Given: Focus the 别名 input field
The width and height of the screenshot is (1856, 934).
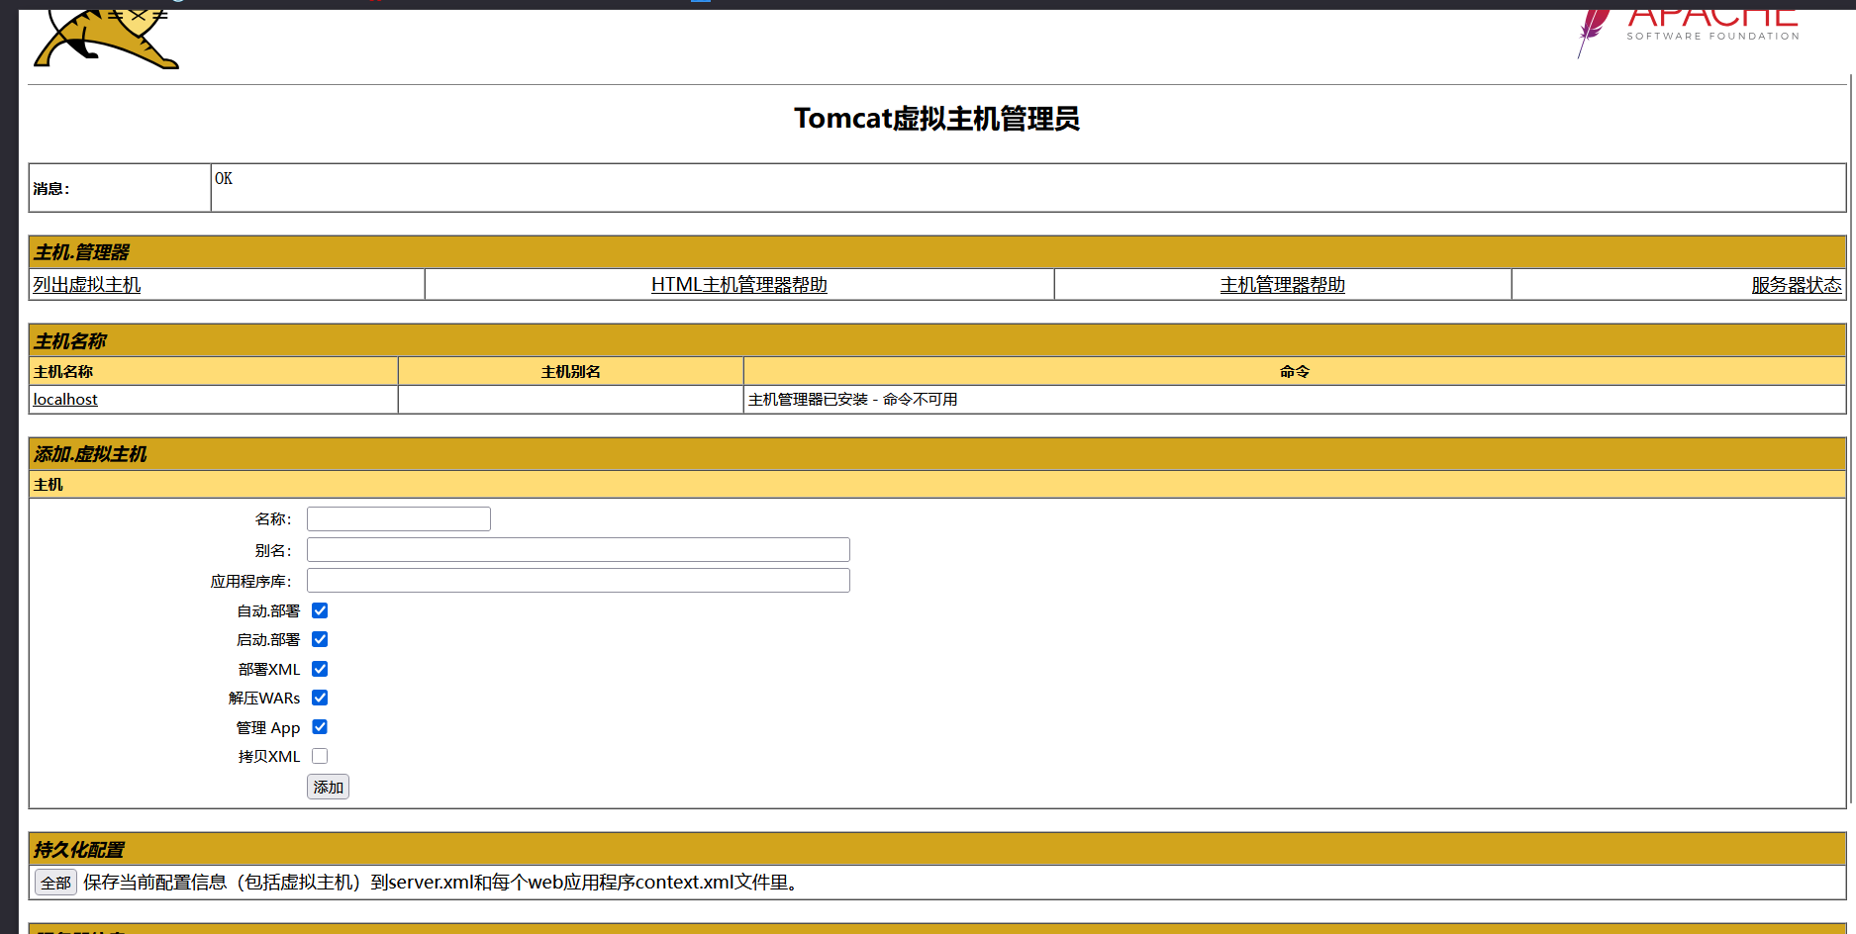Looking at the screenshot, I should (578, 550).
